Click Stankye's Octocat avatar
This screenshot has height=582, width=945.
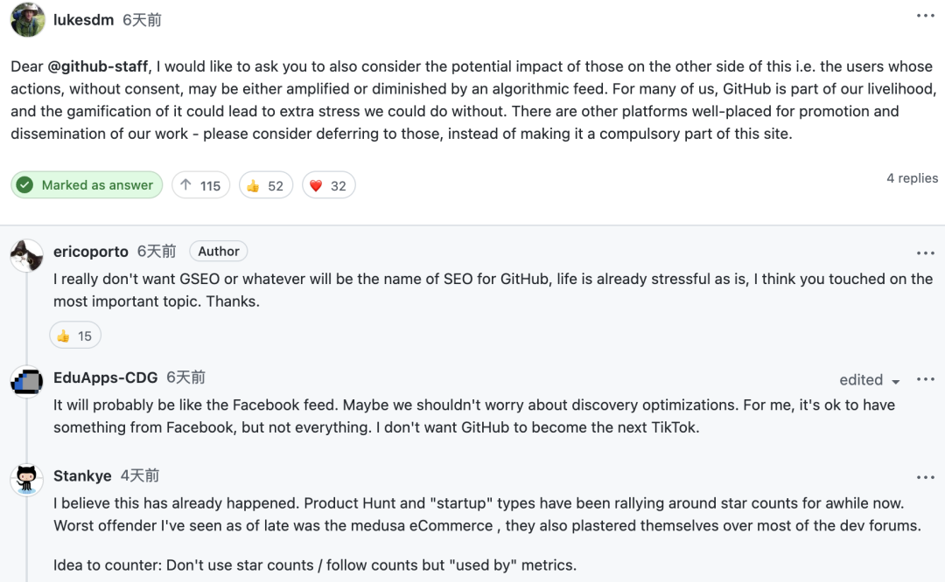click(x=27, y=480)
